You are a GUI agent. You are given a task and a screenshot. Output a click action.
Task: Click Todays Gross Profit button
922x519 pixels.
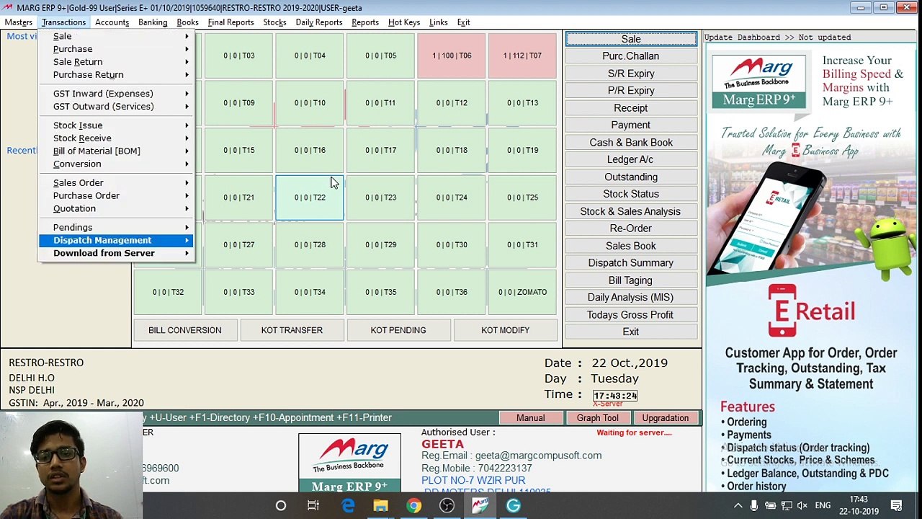[631, 315]
